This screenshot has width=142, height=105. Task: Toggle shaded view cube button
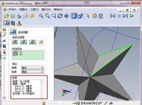(x=74, y=16)
